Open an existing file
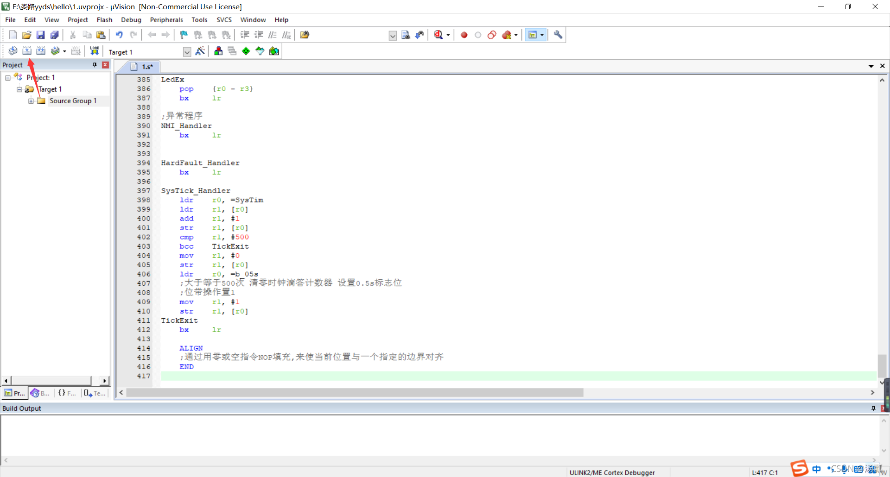890x477 pixels. click(27, 35)
